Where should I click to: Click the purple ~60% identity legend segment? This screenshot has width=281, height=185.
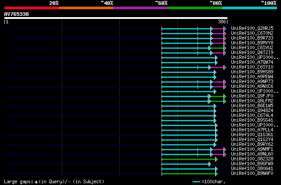click(x=140, y=8)
